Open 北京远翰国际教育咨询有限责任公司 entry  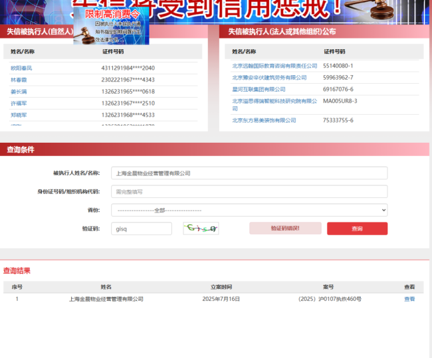(x=274, y=66)
